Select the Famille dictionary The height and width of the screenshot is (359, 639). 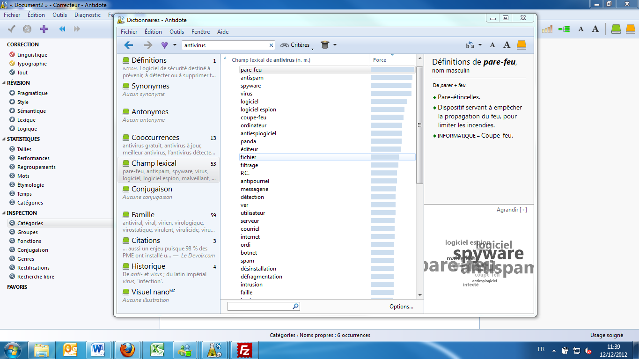pos(169,222)
